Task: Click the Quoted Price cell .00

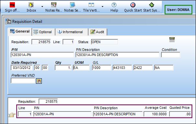Action: tap(180, 114)
